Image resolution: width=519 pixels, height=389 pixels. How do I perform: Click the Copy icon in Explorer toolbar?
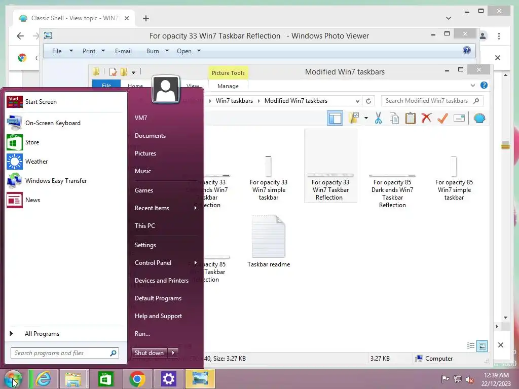(x=394, y=118)
